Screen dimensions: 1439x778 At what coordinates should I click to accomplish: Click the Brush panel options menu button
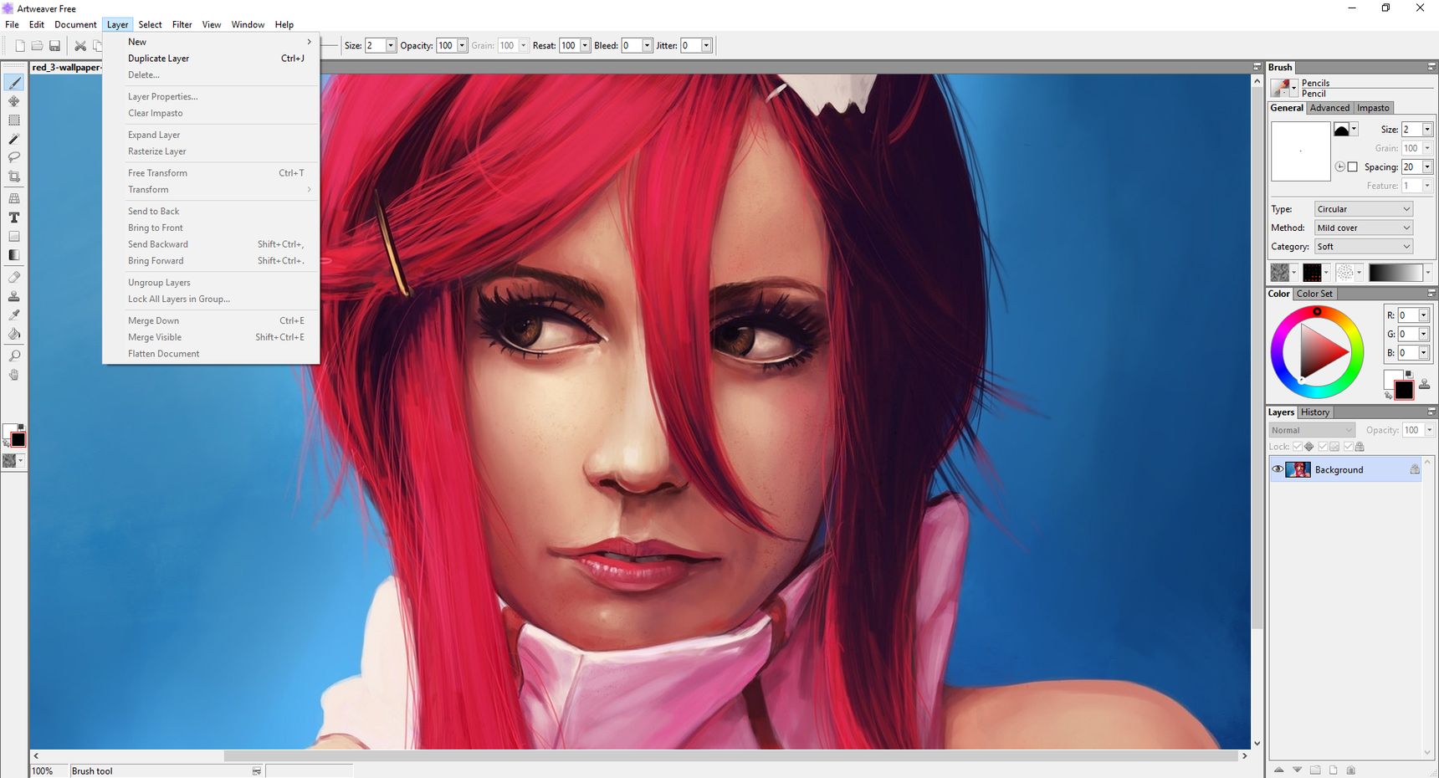click(x=1431, y=67)
